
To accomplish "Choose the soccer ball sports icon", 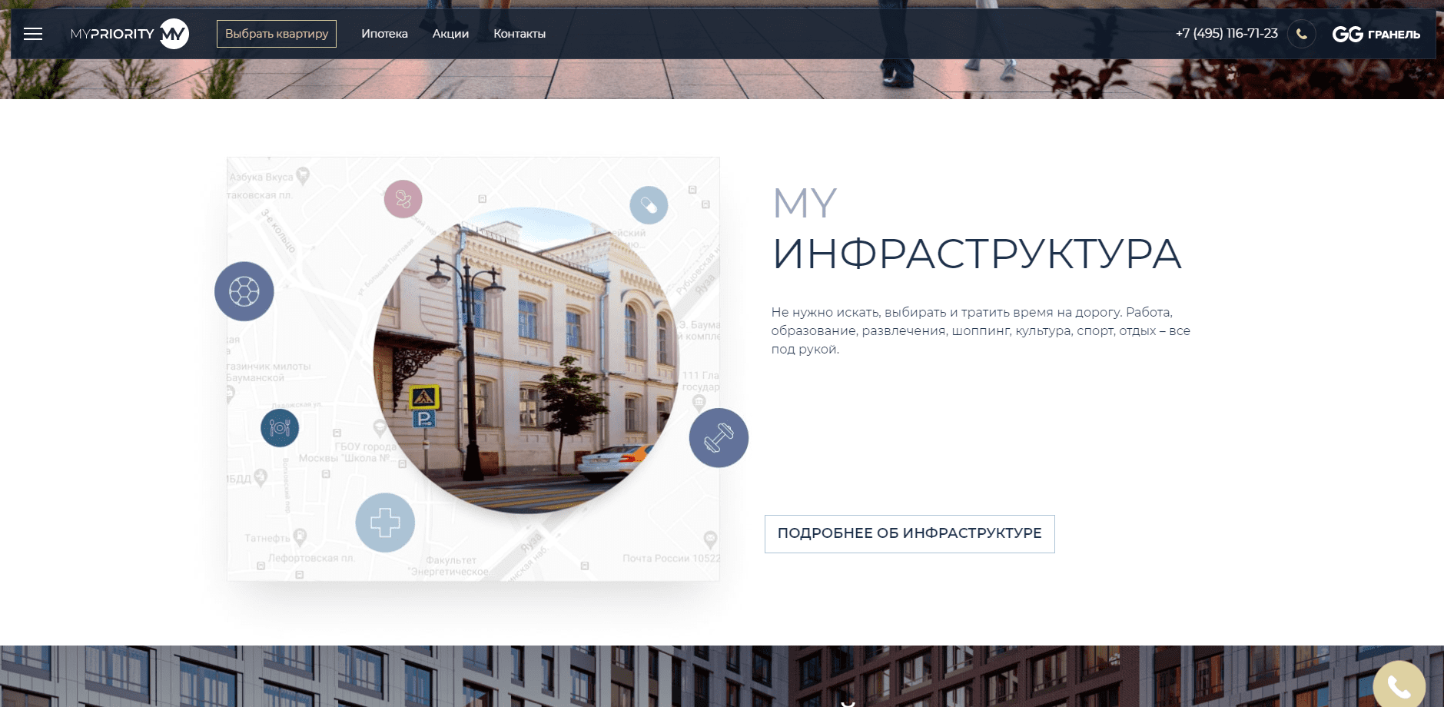I will (x=244, y=291).
